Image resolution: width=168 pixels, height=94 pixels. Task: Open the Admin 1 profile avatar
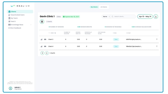[x=11, y=88]
